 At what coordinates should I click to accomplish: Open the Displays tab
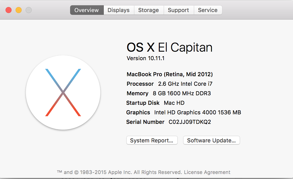pyautogui.click(x=119, y=10)
